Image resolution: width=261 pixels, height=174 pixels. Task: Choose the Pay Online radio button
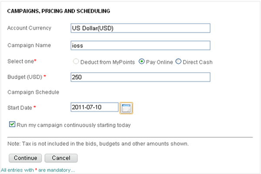click(142, 61)
